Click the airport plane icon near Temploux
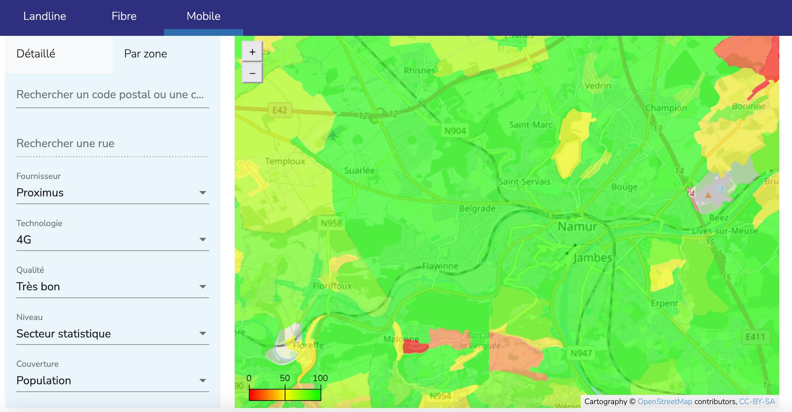The image size is (792, 412). tap(333, 135)
